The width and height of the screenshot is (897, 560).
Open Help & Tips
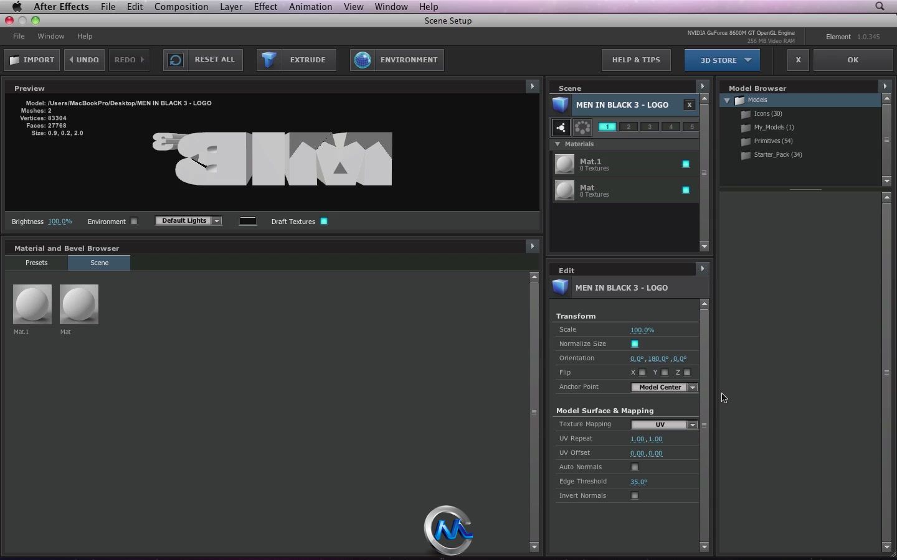[636, 60]
